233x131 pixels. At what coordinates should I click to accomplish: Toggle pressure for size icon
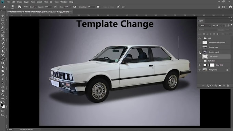[118, 7]
